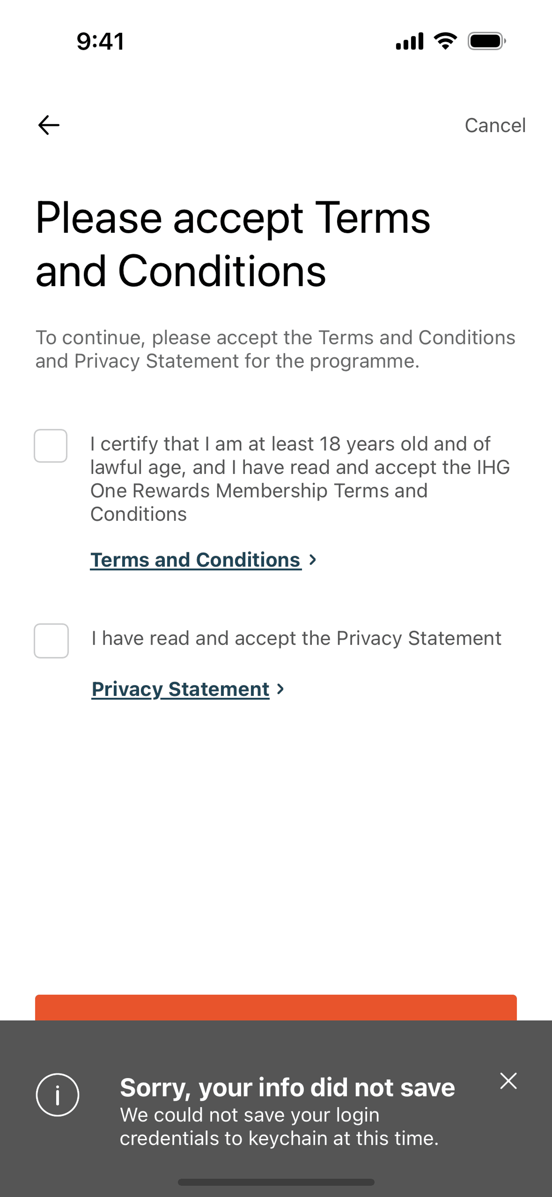Tap the 'Please accept Terms and Conditions' heading
The height and width of the screenshot is (1197, 552).
(233, 244)
